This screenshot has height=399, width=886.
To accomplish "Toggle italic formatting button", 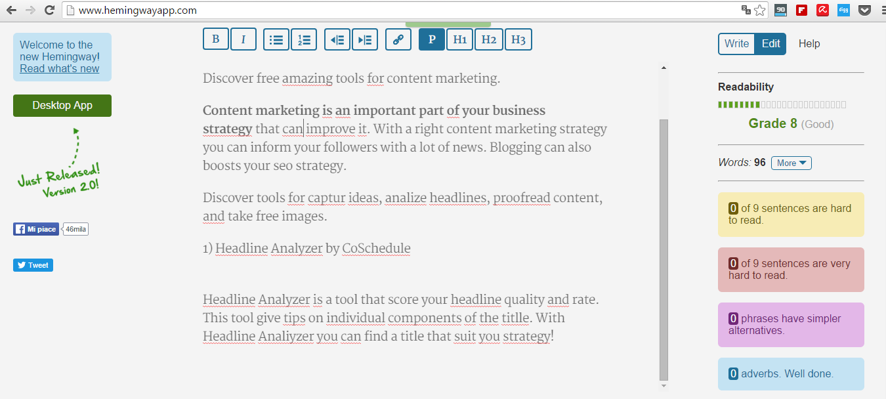I will click(243, 39).
